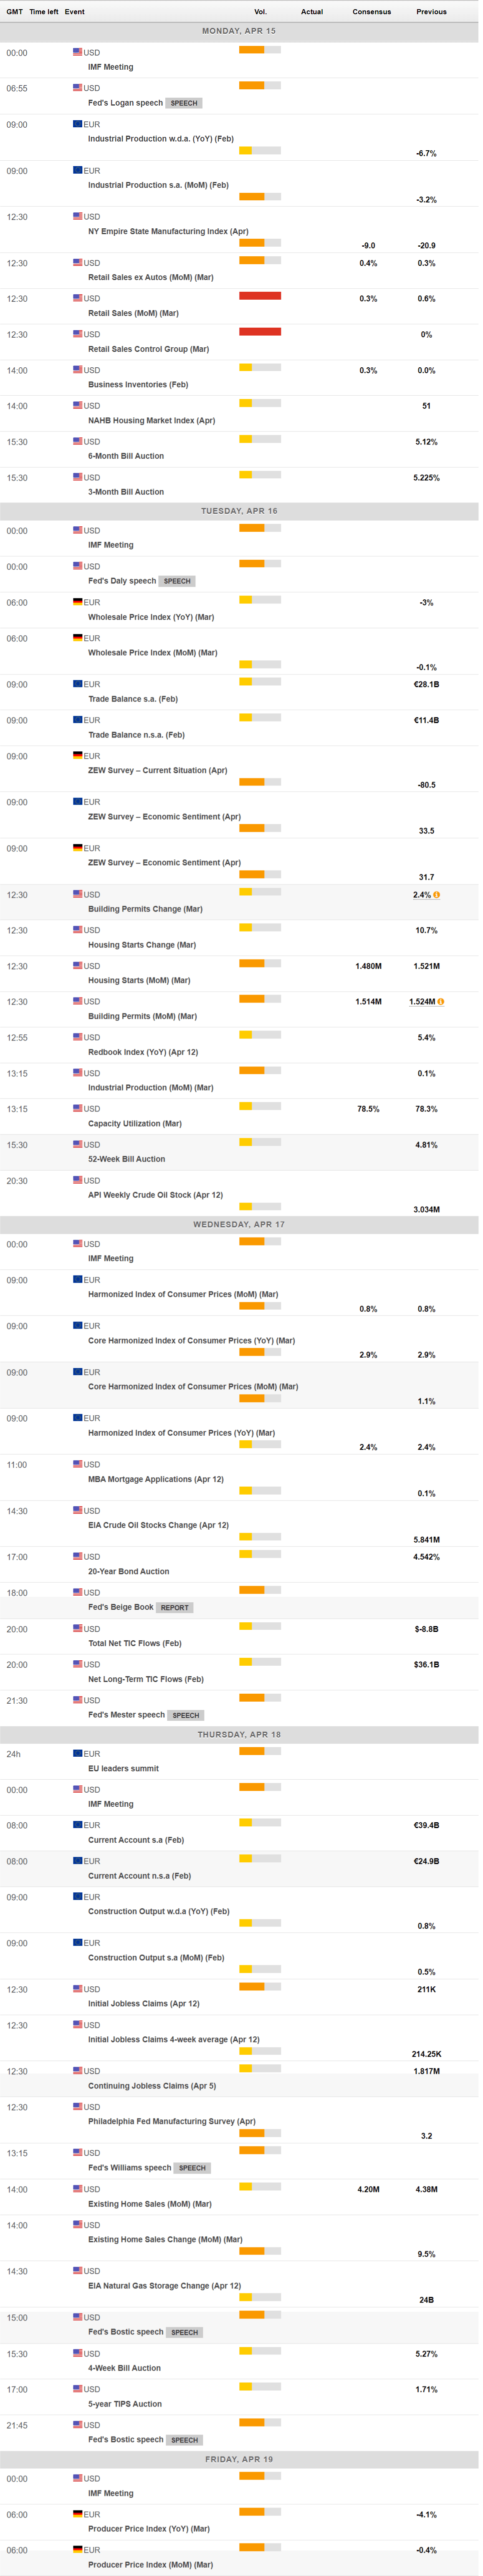Click German flag on Producer Price Index (YoY)
Image resolution: width=483 pixels, height=2576 pixels.
tap(78, 2514)
